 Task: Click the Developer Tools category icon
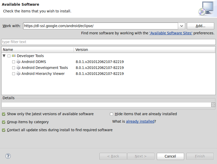(x=14, y=56)
